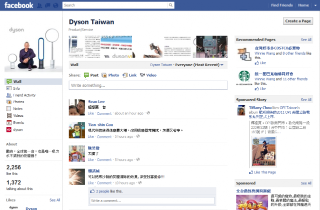Click the Dyson Taiwan wall filter link
Image resolution: width=320 pixels, height=210 pixels.
coord(161,65)
